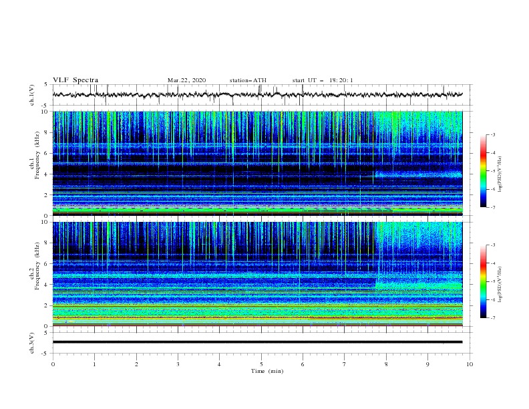Click the ch.1 spectrogram "8" kHz tick label

click(x=47, y=132)
